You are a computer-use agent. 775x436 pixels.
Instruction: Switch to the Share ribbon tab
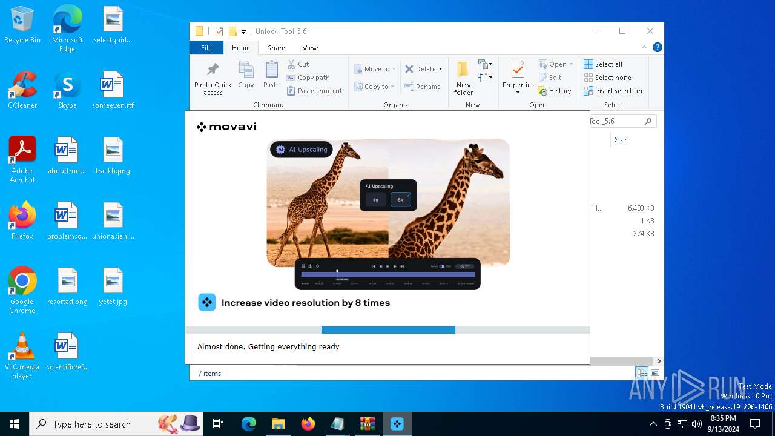[x=276, y=48]
